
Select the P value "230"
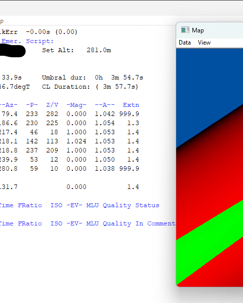pos(32,123)
